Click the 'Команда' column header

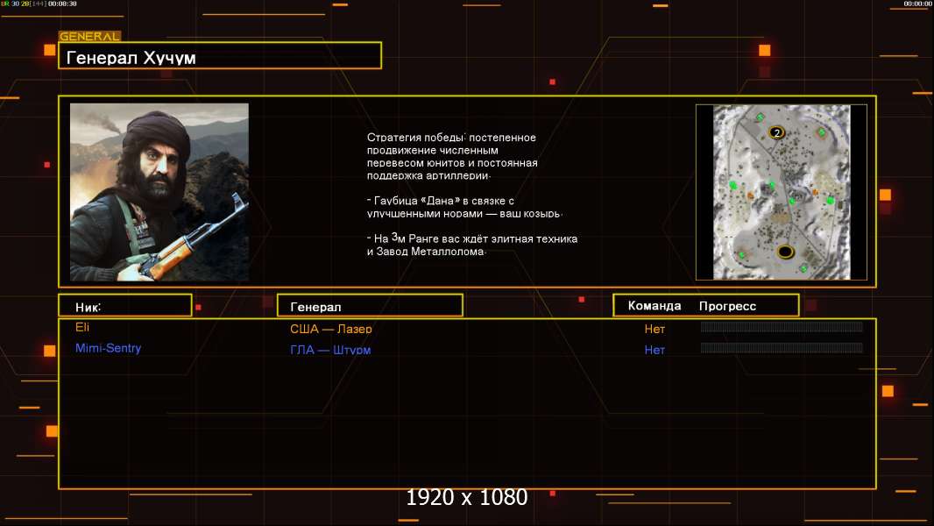[654, 306]
